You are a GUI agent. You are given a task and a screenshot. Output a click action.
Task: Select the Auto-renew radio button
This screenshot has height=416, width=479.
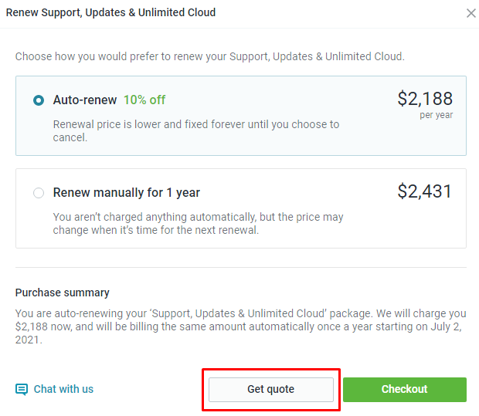point(39,100)
